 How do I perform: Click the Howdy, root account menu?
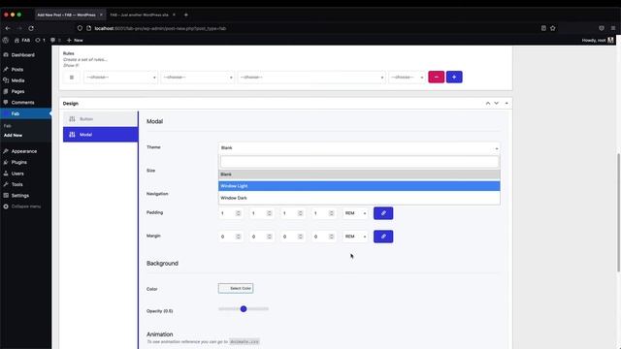598,40
